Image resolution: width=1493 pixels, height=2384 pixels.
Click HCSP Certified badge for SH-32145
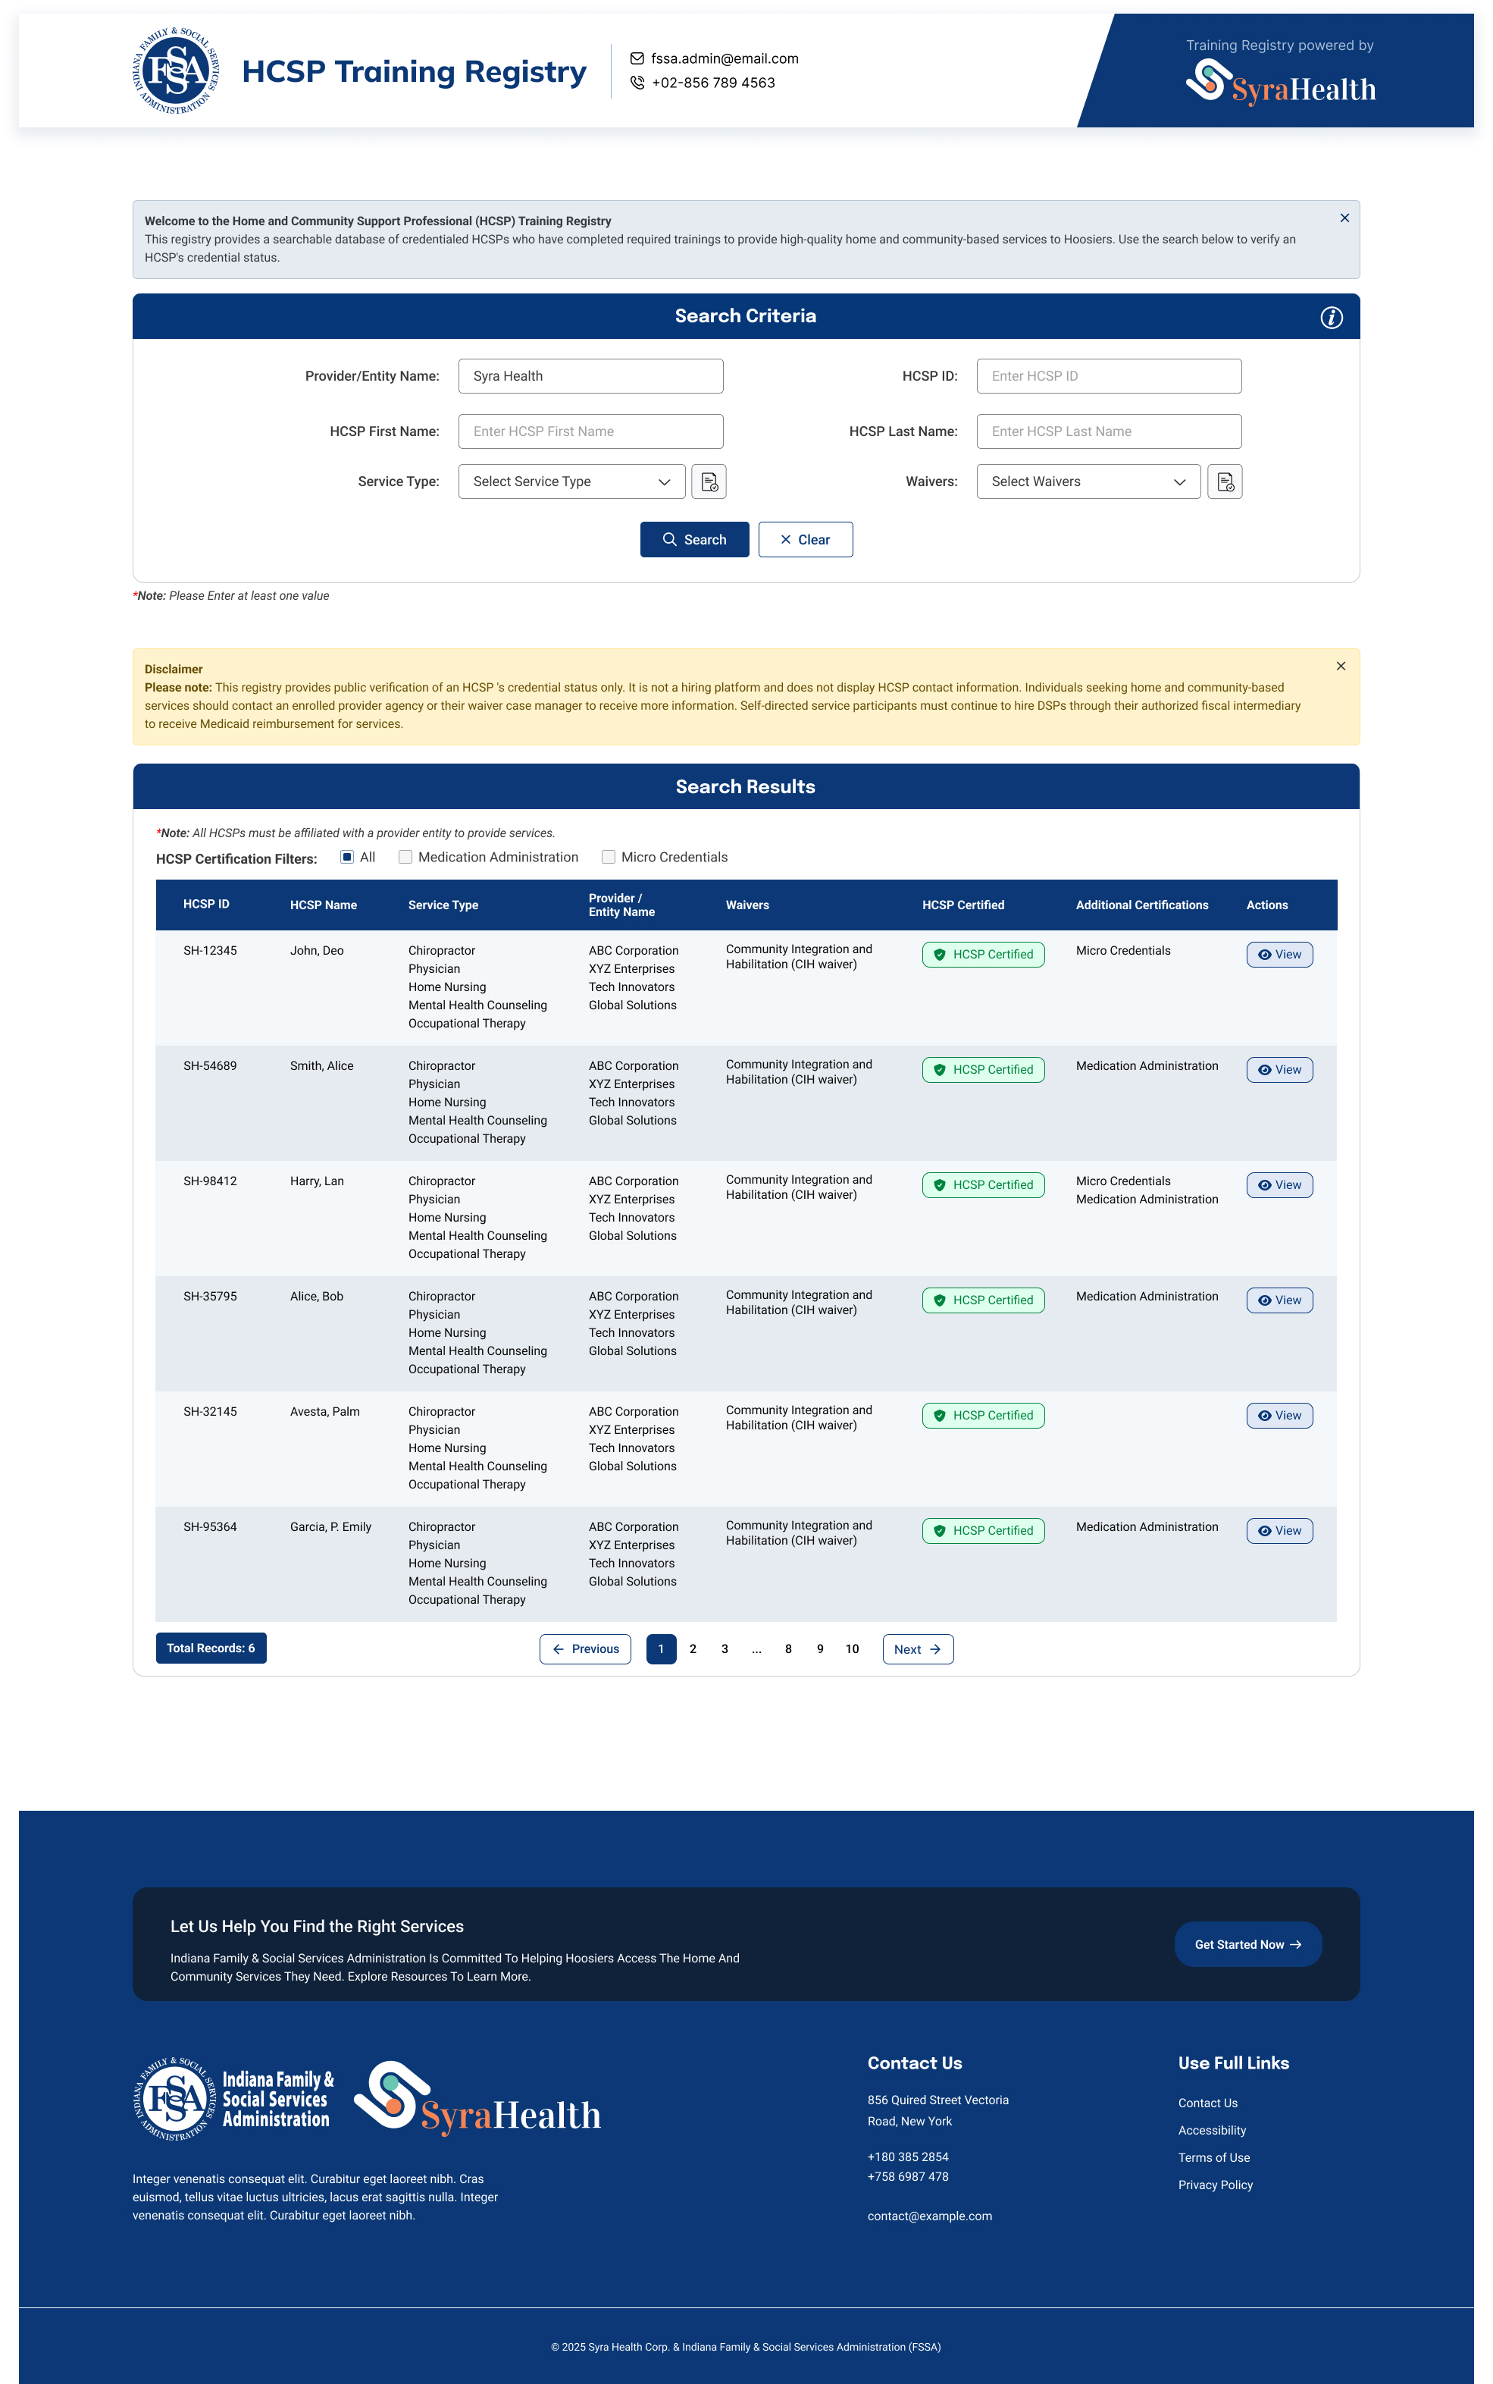tap(982, 1416)
